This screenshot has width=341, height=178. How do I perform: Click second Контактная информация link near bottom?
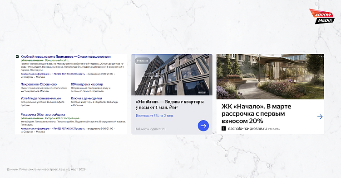pos(35,128)
